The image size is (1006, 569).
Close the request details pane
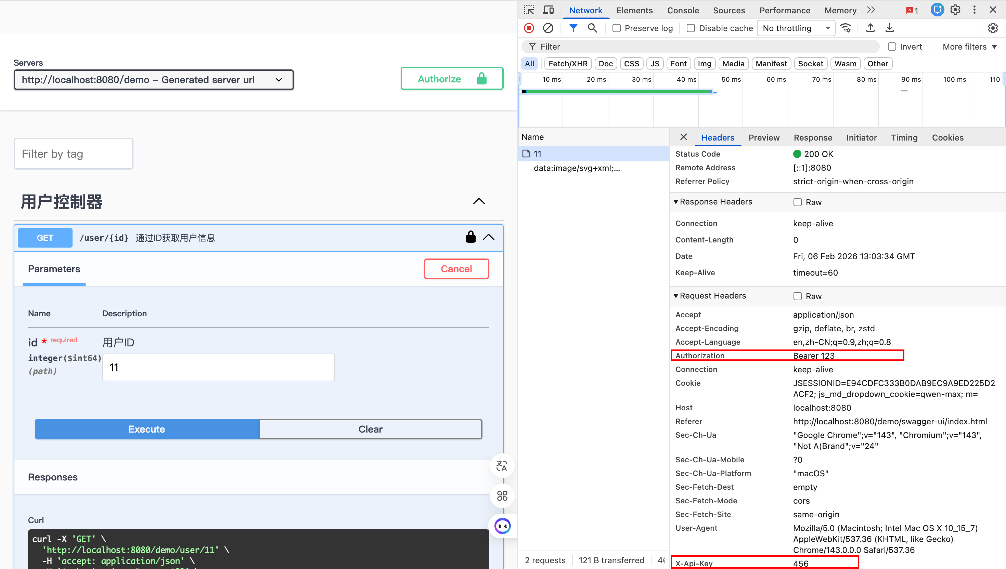pos(683,137)
